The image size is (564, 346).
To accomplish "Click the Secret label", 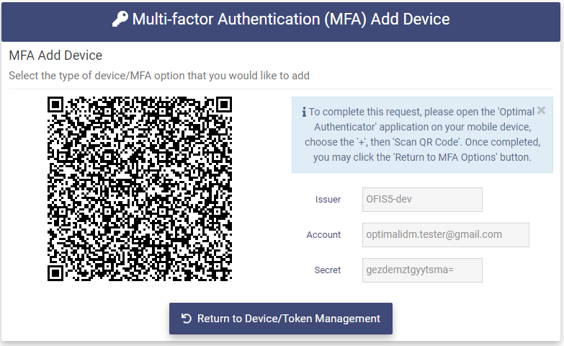I will 328,270.
